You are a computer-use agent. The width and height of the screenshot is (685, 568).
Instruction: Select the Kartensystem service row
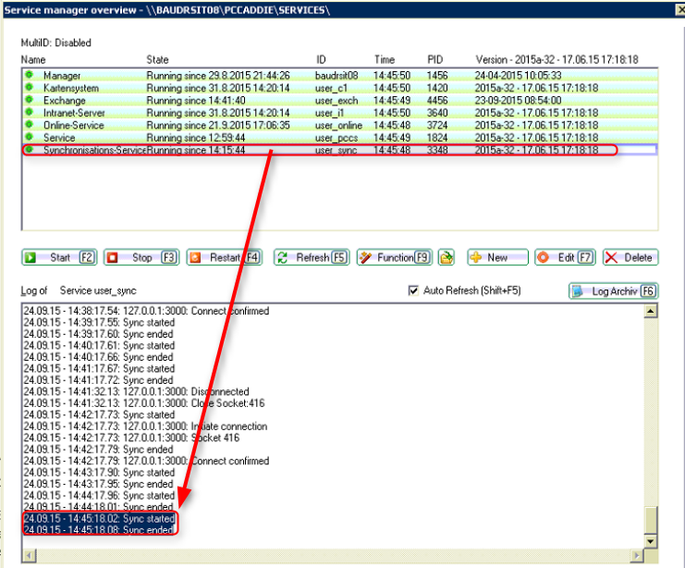pos(71,88)
